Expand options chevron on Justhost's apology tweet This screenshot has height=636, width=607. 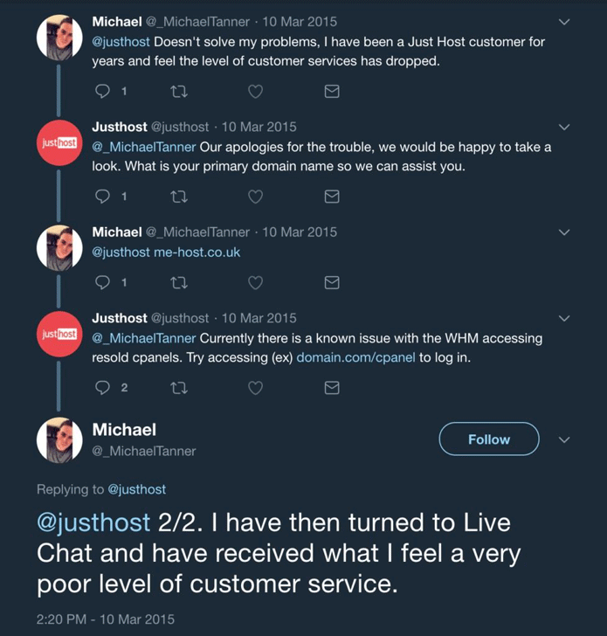pos(564,127)
